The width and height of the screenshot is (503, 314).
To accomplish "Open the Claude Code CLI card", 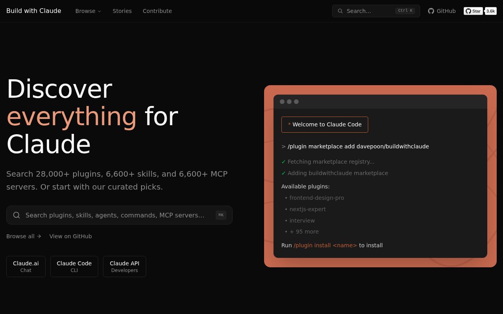I will click(x=74, y=267).
